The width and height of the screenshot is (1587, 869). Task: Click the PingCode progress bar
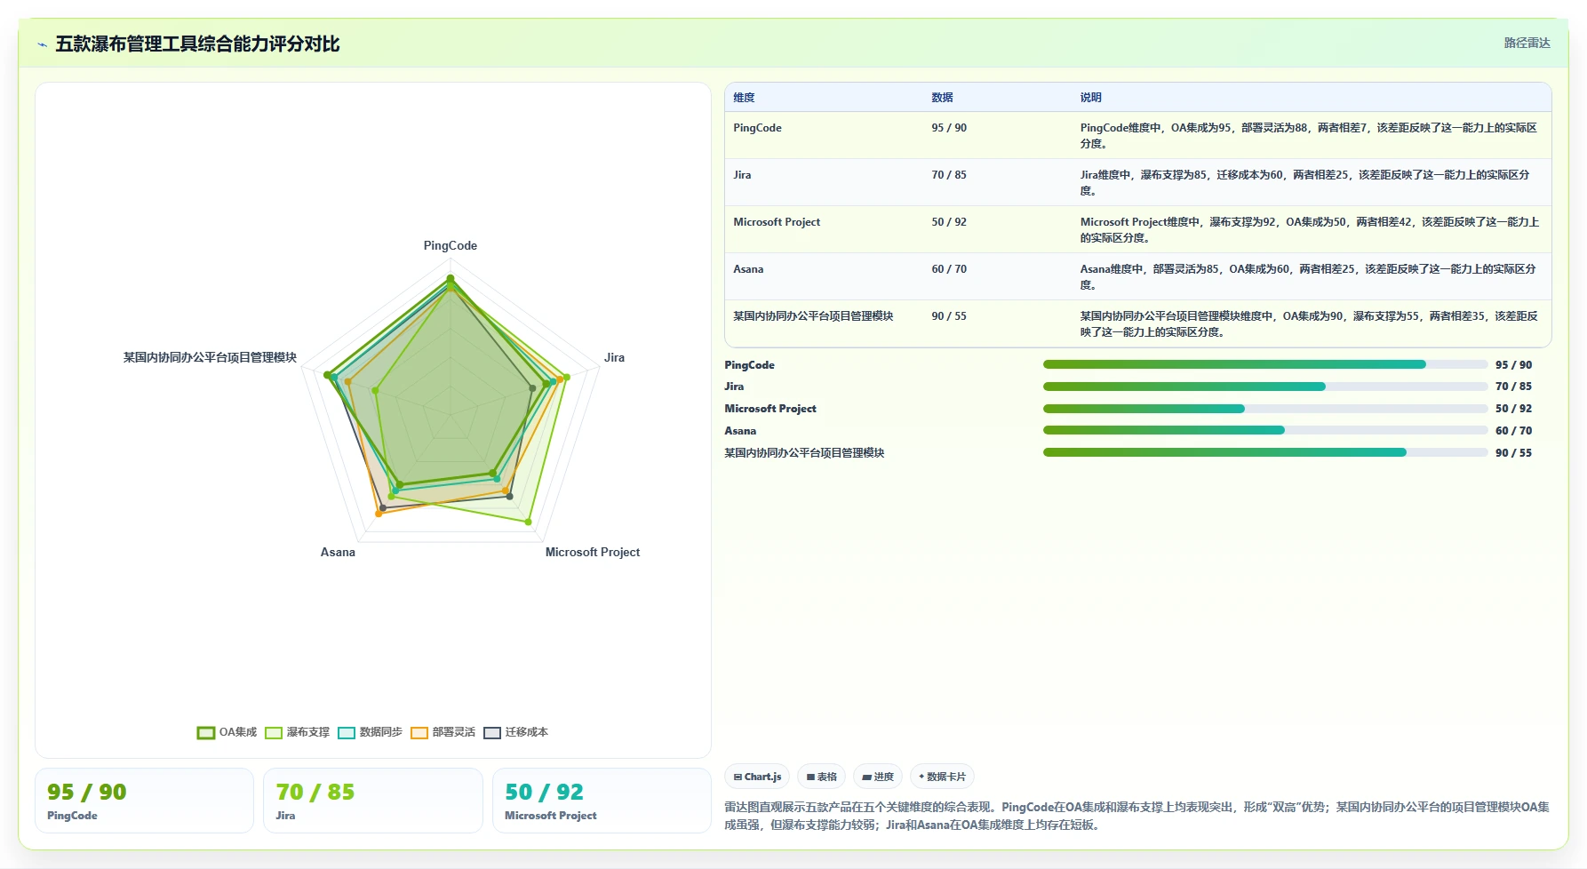click(x=1265, y=364)
